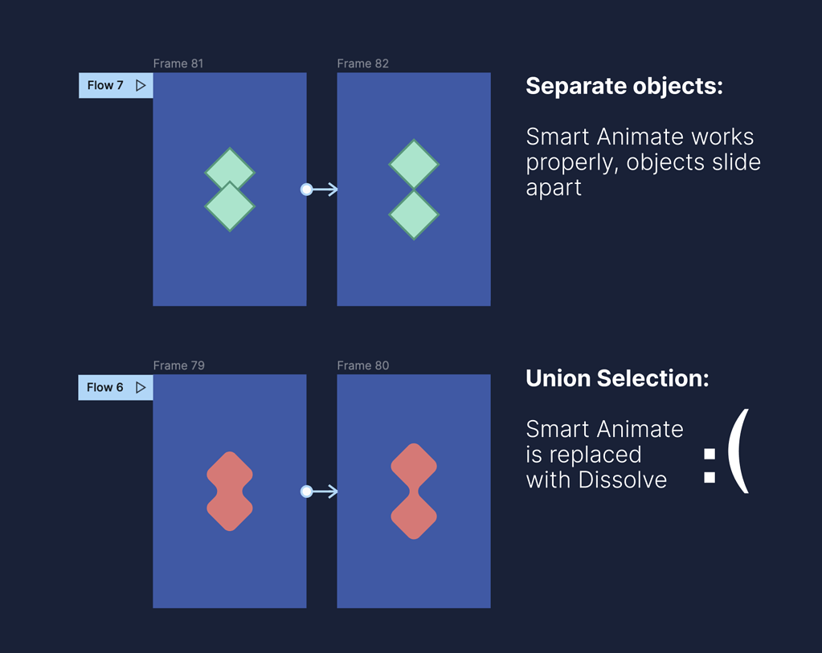Select the Frame 82 title label

362,63
